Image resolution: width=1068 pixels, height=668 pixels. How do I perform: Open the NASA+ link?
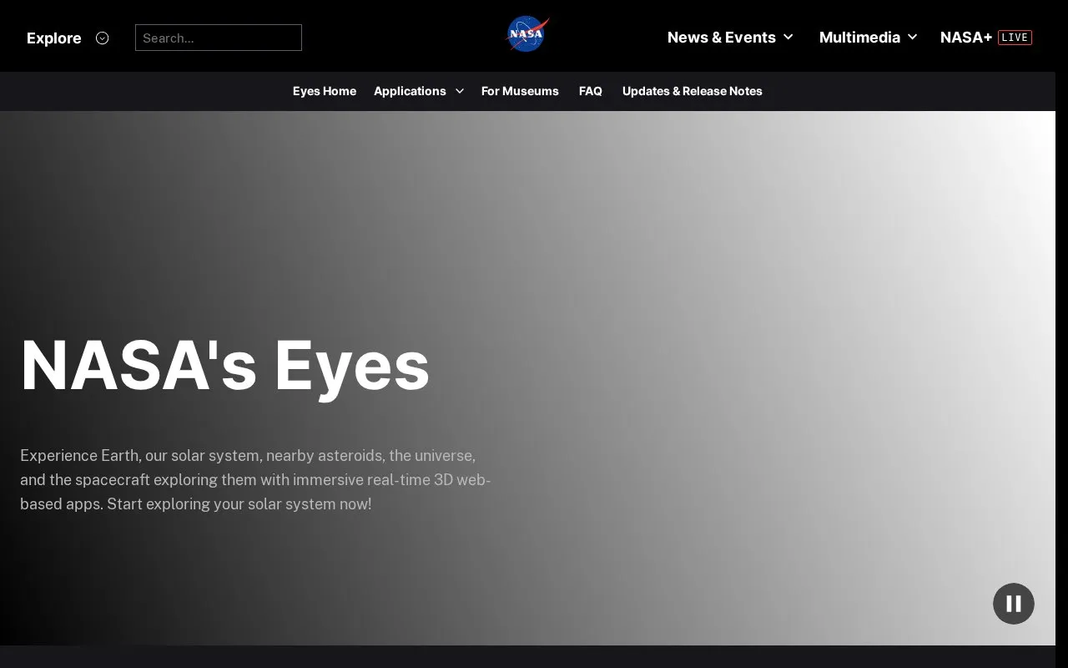click(966, 37)
